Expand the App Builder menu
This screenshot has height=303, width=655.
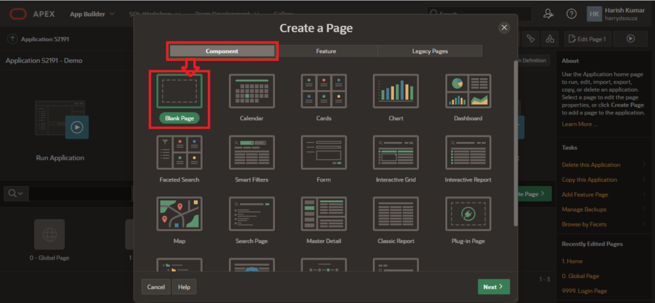(92, 13)
